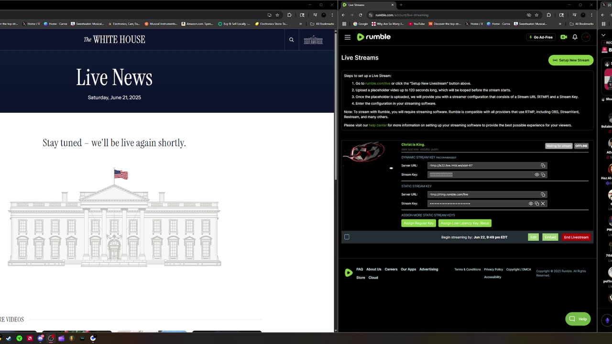Open All Bookmarks folder in Rumble window
The height and width of the screenshot is (344, 612).
coord(581,23)
